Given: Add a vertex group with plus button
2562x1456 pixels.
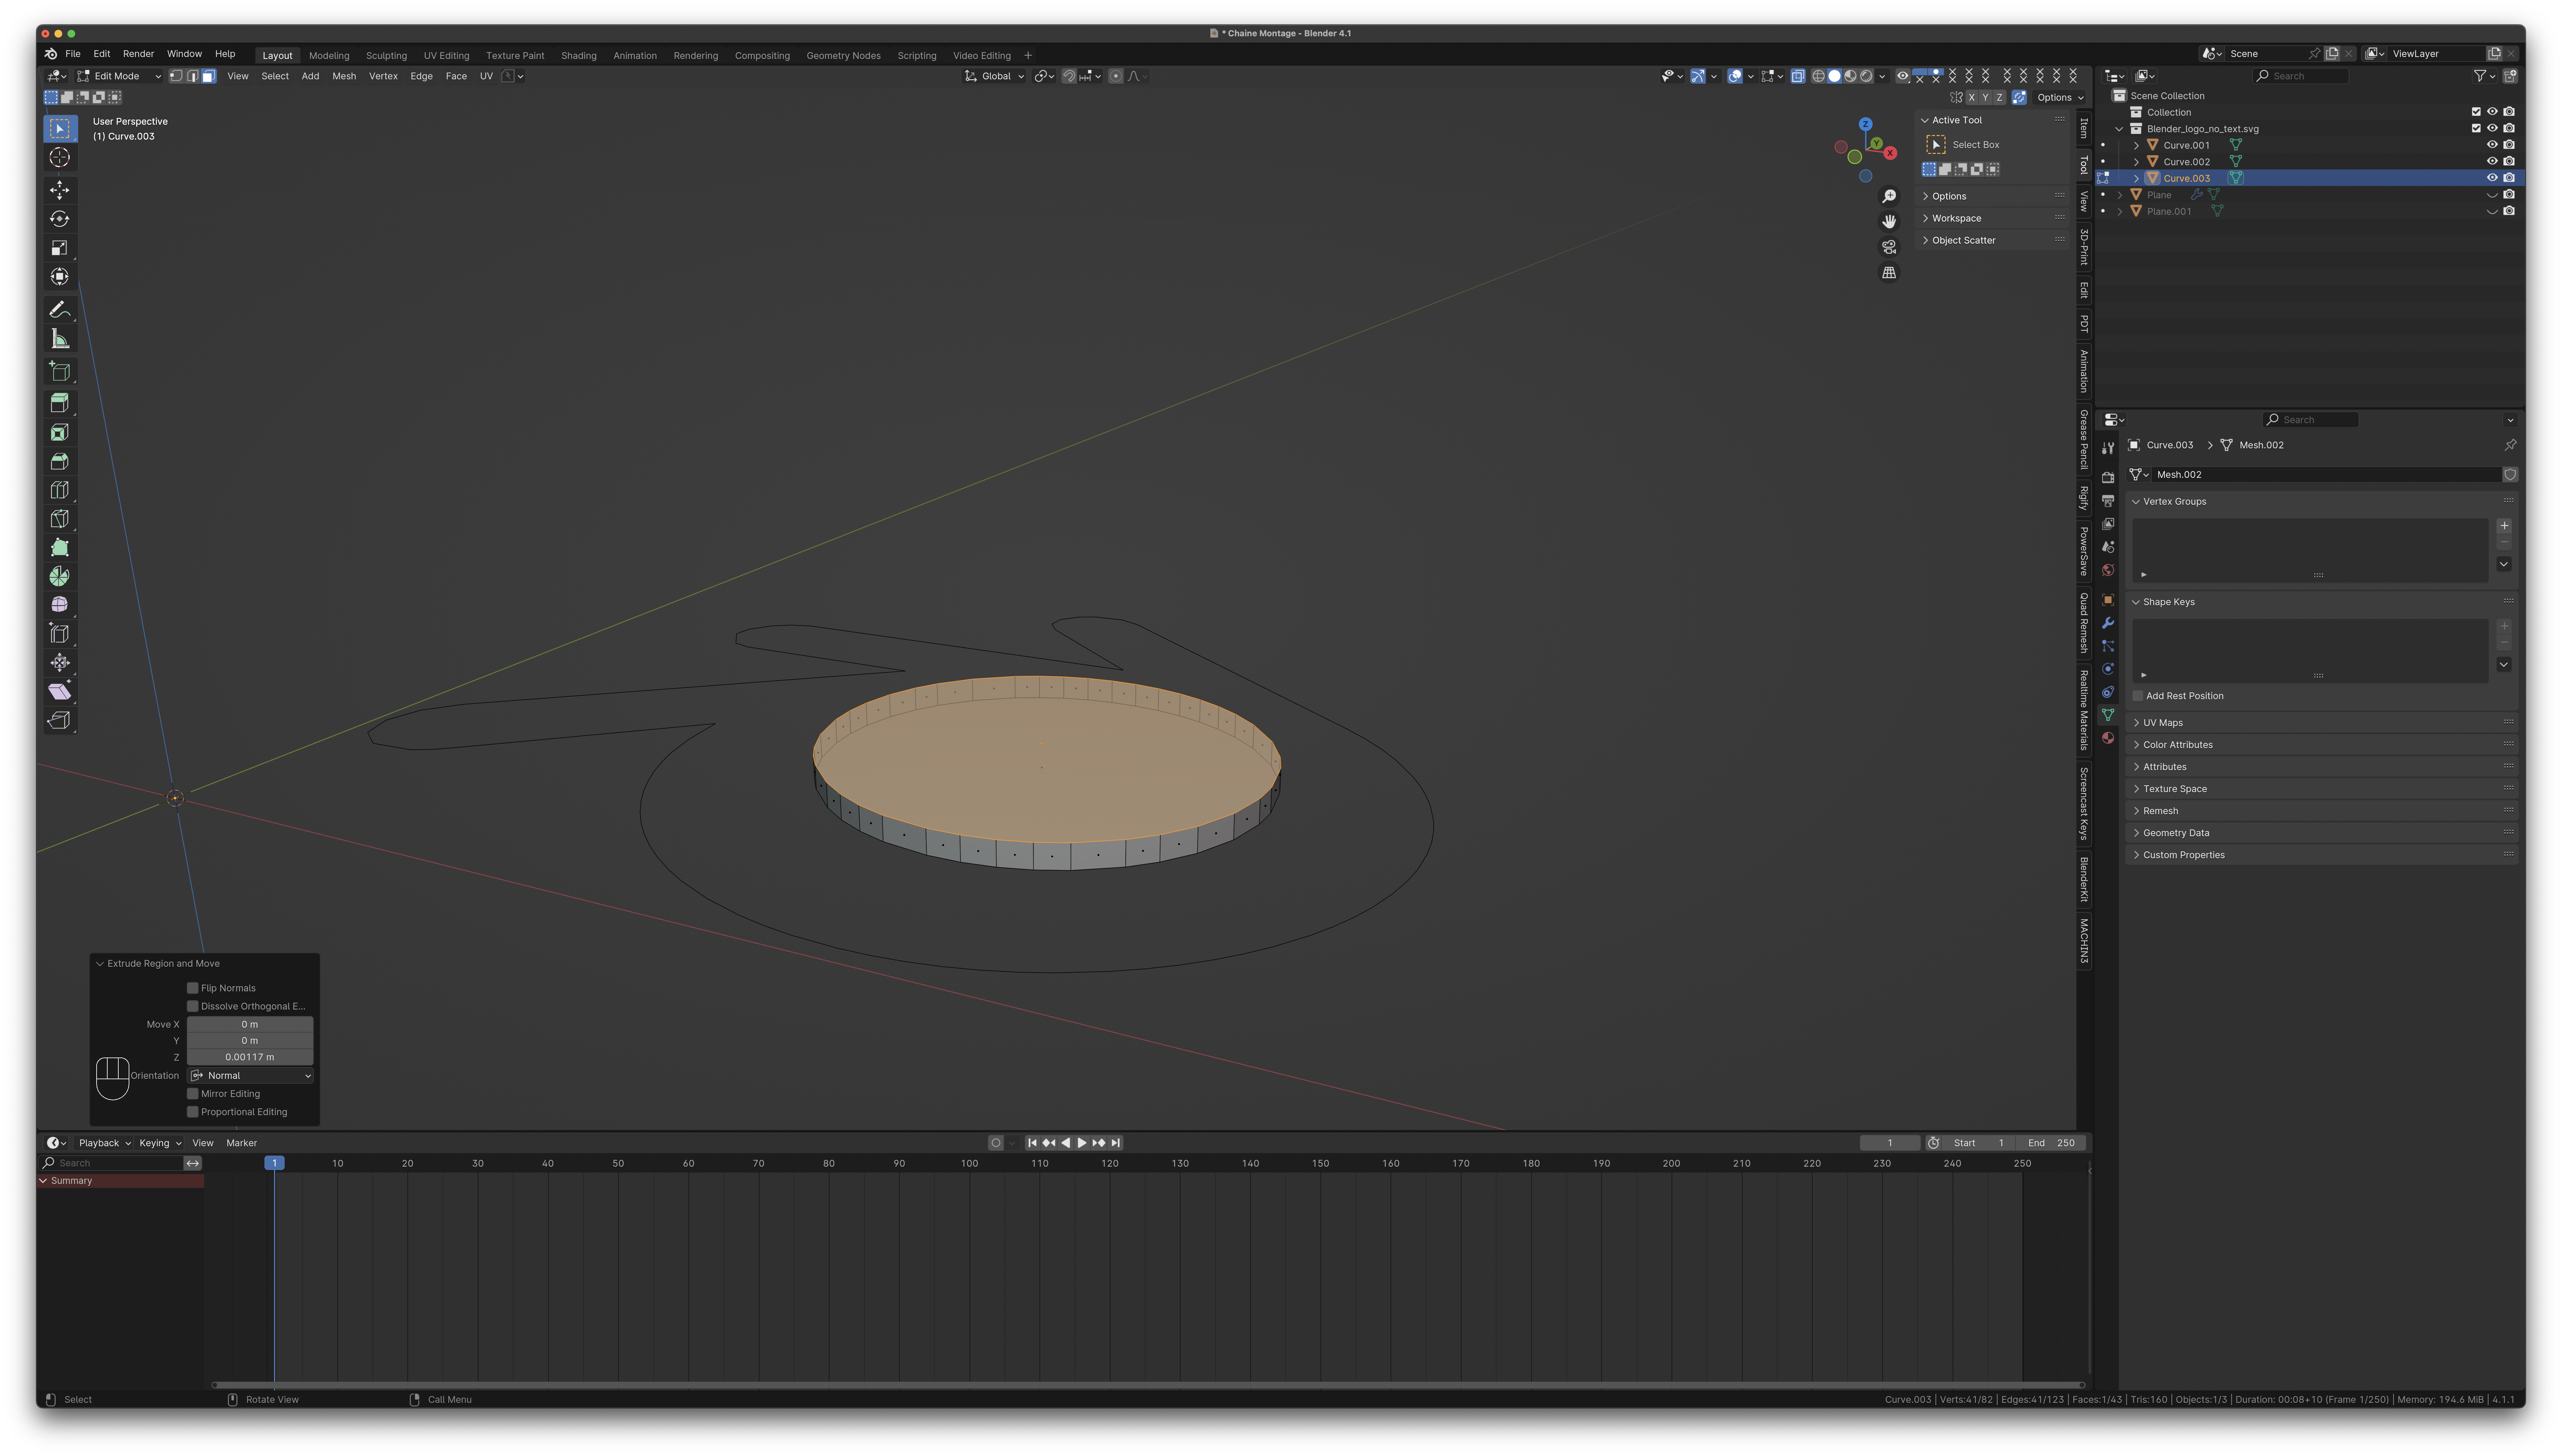Looking at the screenshot, I should click(x=2504, y=526).
